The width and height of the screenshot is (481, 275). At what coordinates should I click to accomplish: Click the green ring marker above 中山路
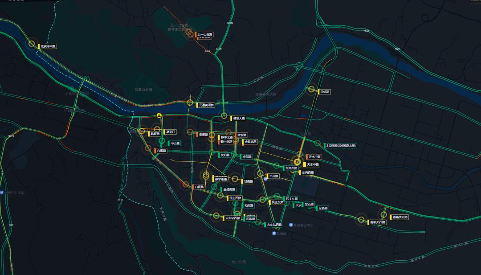[x=161, y=141]
